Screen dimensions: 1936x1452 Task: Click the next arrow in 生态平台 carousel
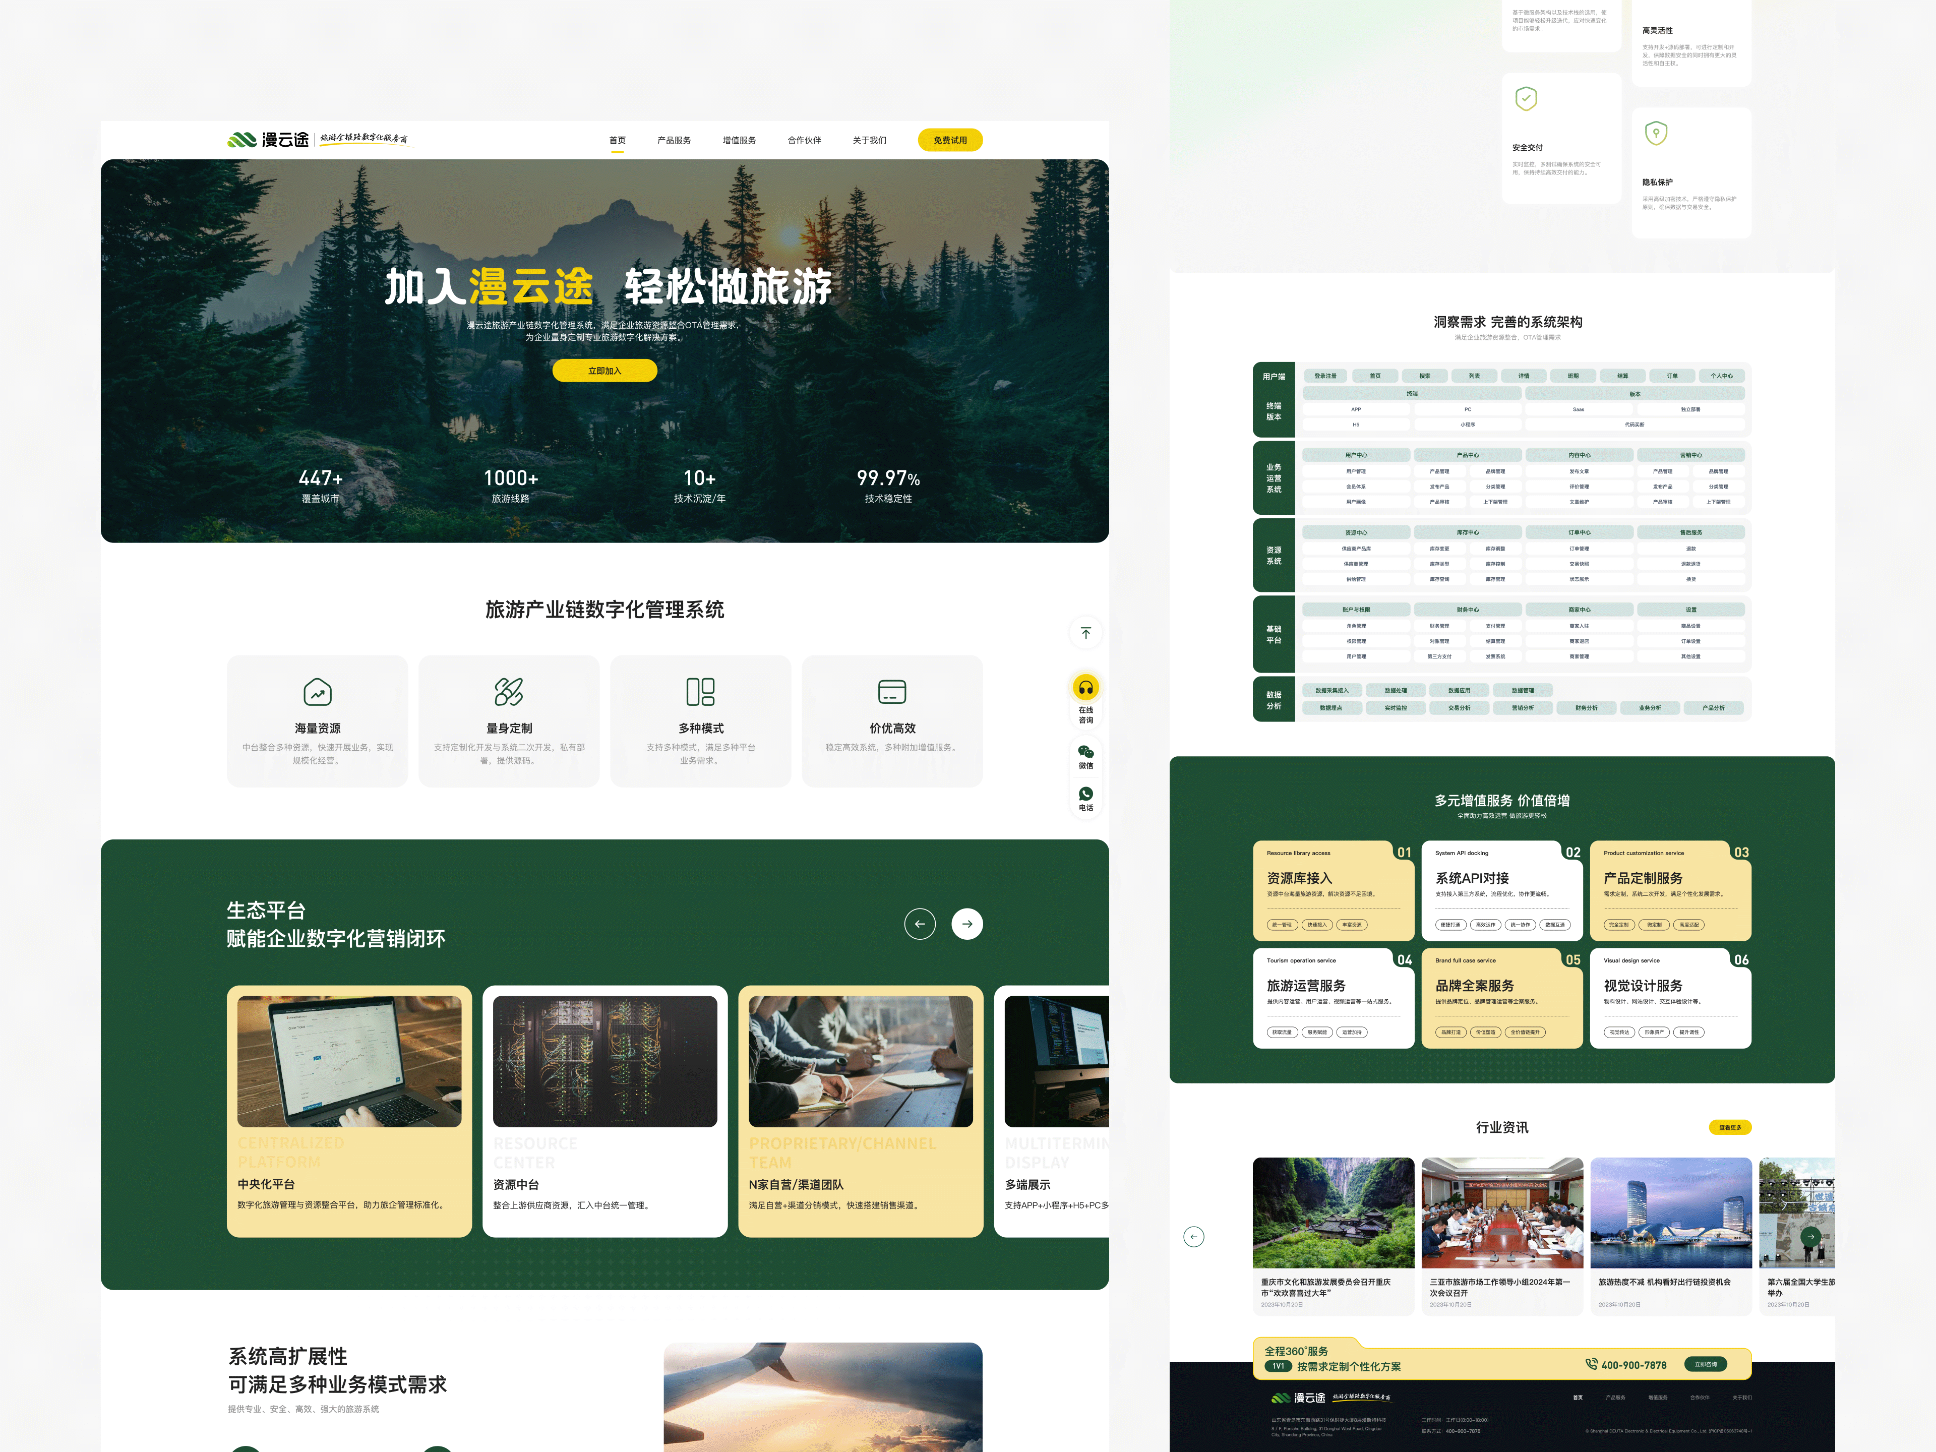pyautogui.click(x=966, y=923)
